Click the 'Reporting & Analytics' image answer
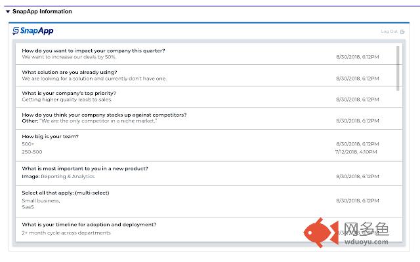 [68, 176]
